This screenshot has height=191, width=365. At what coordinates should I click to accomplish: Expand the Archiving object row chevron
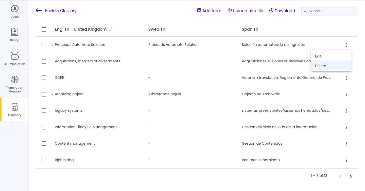pyautogui.click(x=51, y=94)
